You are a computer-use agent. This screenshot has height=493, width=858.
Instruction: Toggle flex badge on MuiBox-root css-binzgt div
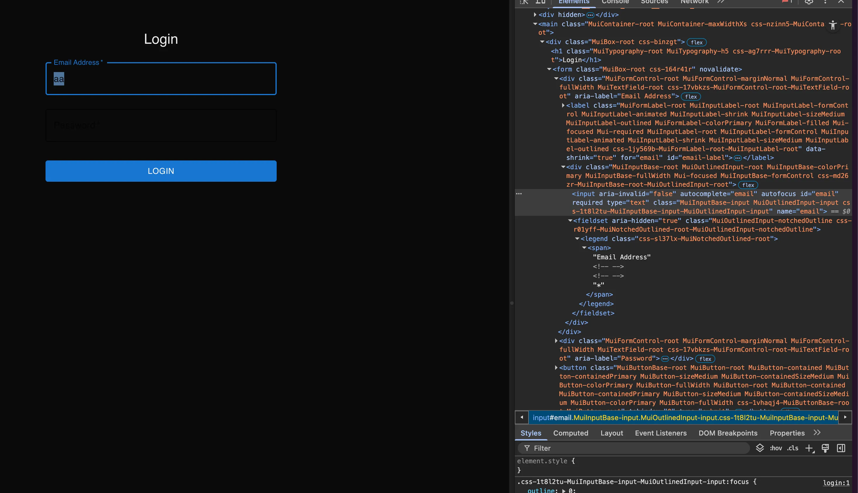click(696, 42)
